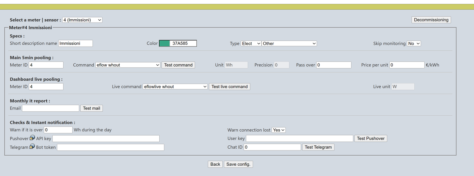The image size is (474, 176).
Task: Click the Precision field
Action: 281,65
